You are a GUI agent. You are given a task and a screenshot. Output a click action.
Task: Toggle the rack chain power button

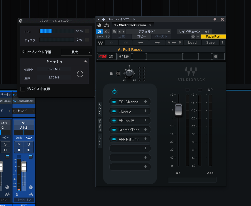114,92
